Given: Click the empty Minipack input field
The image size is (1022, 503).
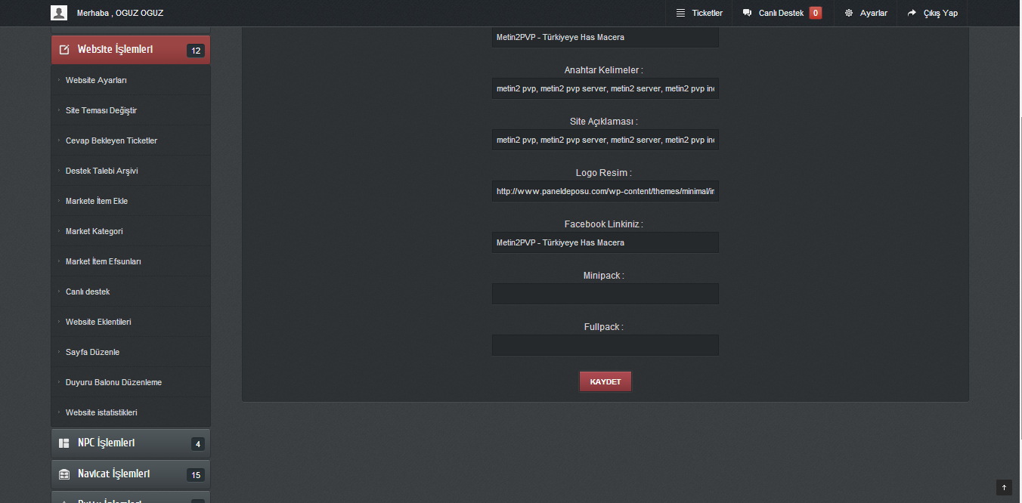Looking at the screenshot, I should 605,294.
